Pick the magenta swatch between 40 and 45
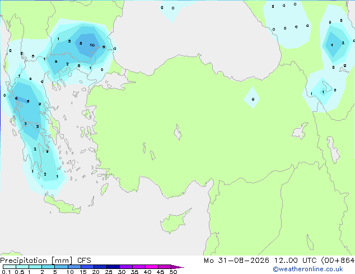Image resolution: width=355 pixels, height=274 pixels. [152, 267]
